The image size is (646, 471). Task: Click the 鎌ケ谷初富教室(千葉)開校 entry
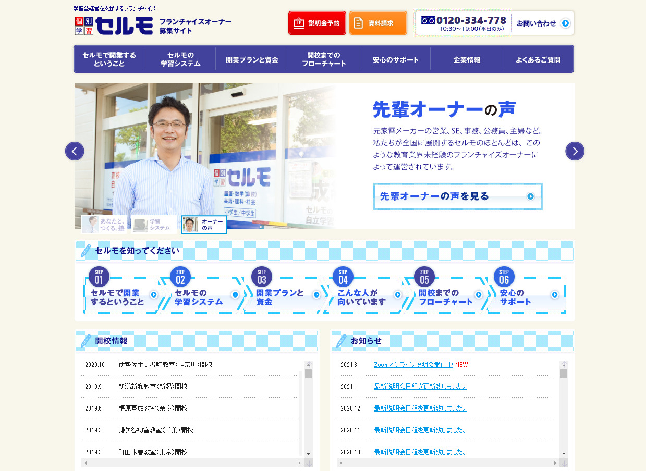[156, 430]
